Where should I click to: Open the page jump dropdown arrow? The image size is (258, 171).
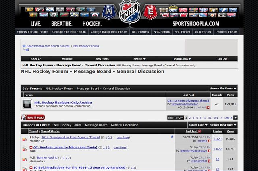(x=235, y=118)
